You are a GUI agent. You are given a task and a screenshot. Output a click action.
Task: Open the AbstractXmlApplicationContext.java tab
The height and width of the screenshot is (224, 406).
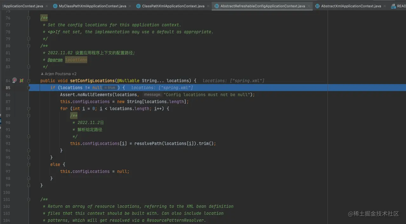pos(351,6)
